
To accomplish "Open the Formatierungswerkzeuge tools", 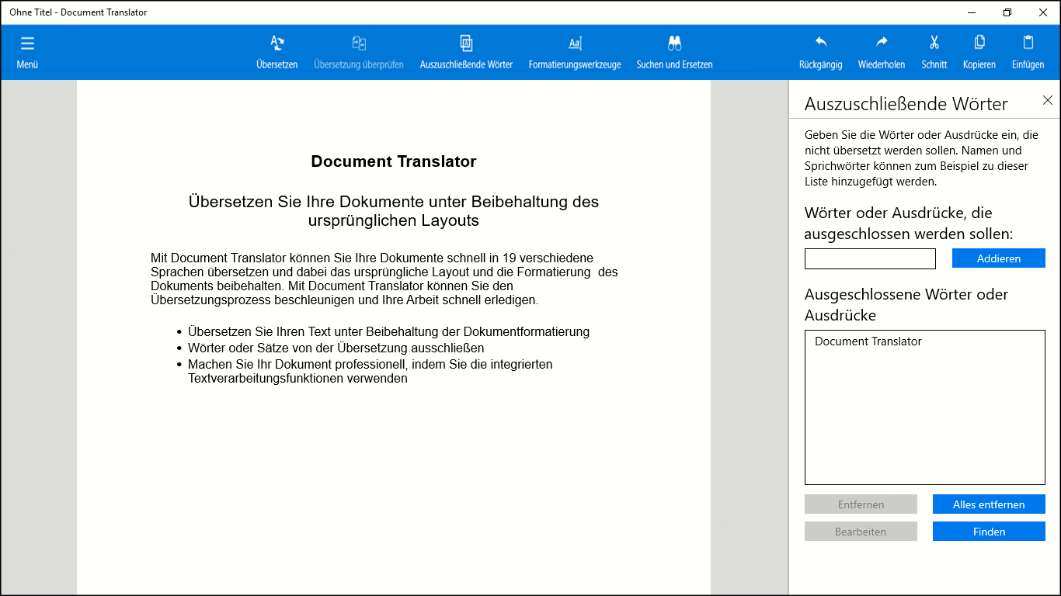I will pyautogui.click(x=575, y=44).
